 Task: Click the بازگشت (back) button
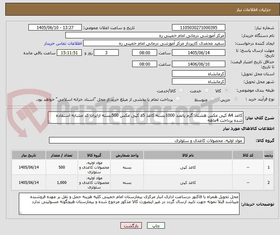[131, 225]
